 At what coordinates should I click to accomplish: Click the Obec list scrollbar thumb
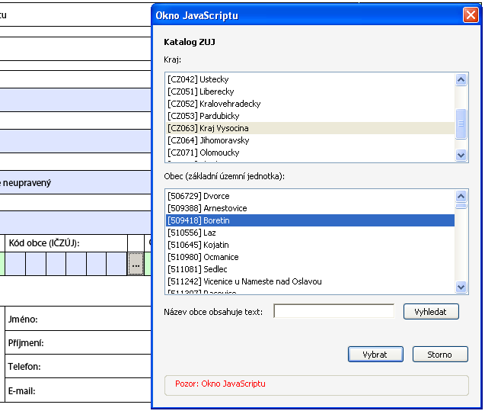click(x=461, y=206)
